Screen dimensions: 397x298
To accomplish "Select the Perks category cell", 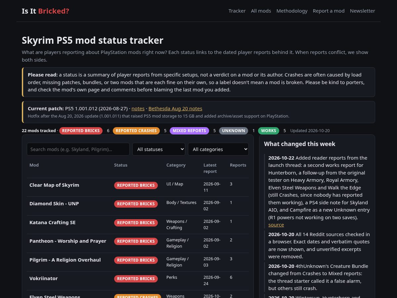I will click(172, 277).
